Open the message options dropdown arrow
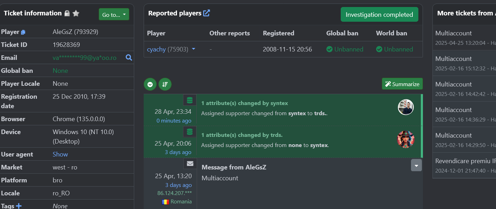The height and width of the screenshot is (209, 496). pos(416,165)
